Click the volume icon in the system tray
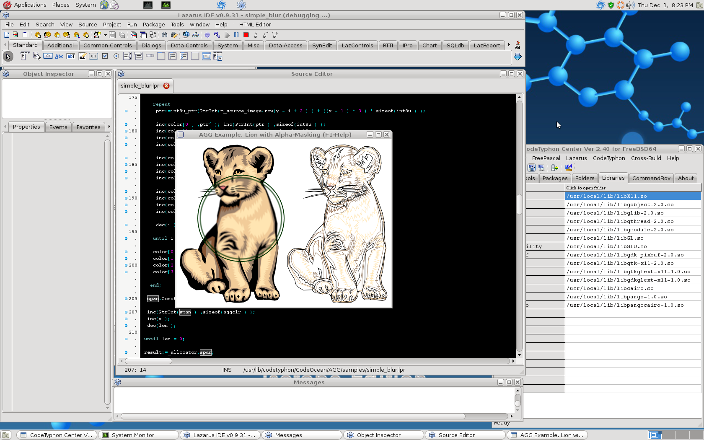The image size is (704, 440). pyautogui.click(x=630, y=5)
